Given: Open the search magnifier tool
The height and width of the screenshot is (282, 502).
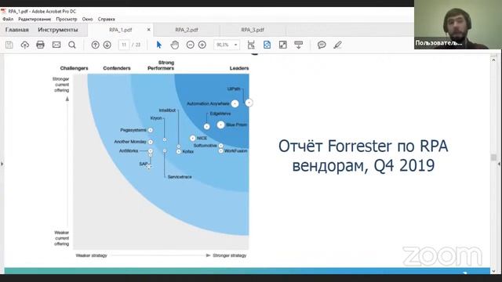Looking at the screenshot, I should (x=72, y=45).
